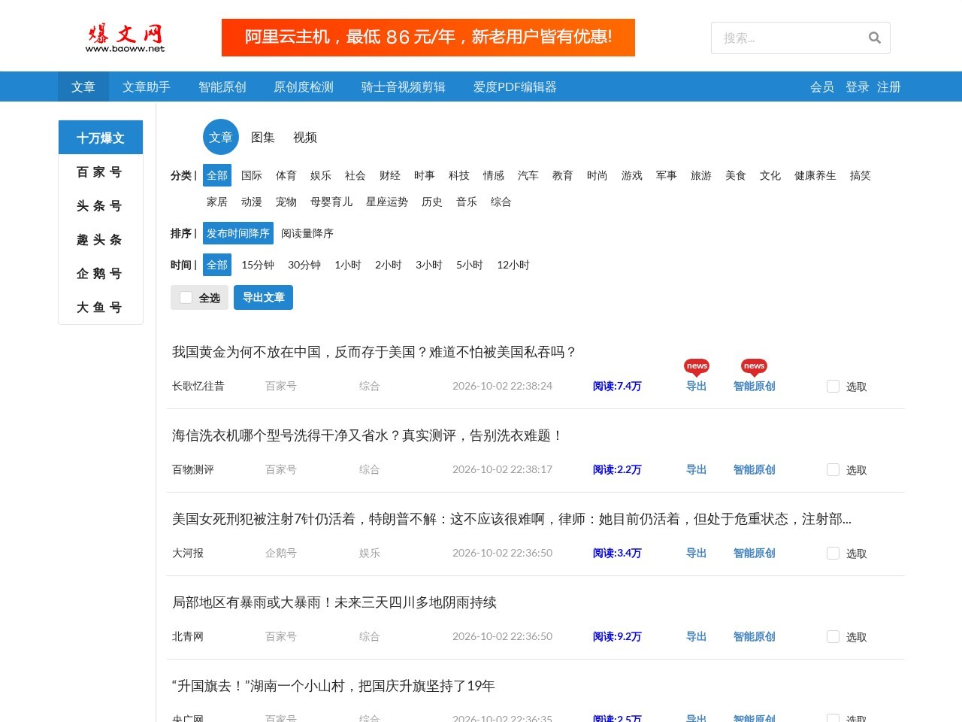Click the 导出文章 button
Image resolution: width=962 pixels, height=722 pixels.
click(263, 297)
